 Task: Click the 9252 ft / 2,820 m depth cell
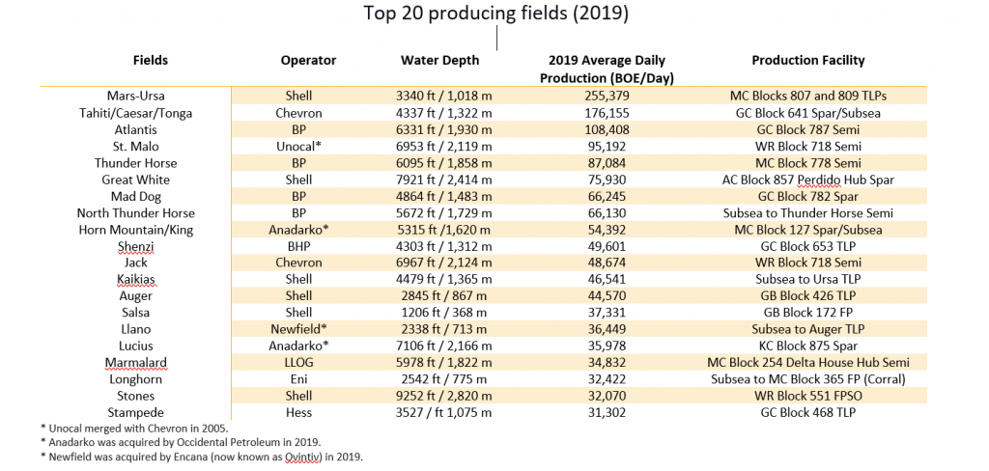pyautogui.click(x=439, y=396)
